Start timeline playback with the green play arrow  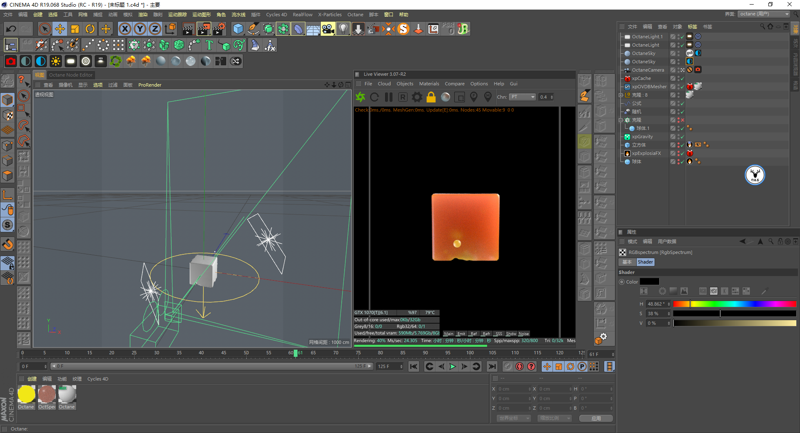coord(452,366)
